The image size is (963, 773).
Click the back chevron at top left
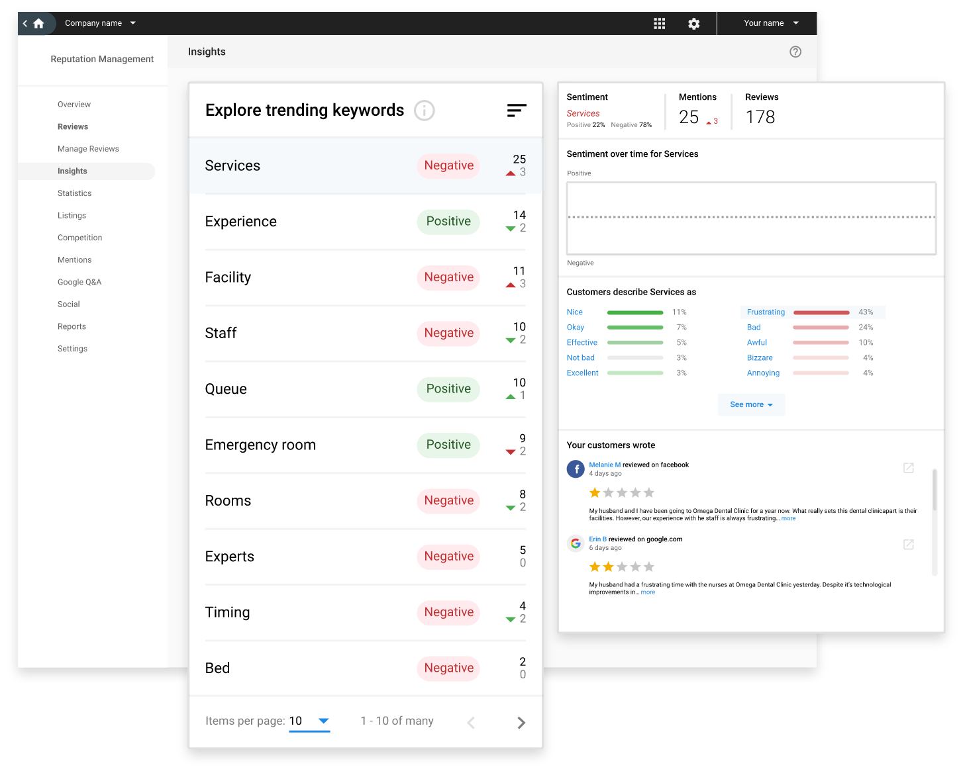(24, 23)
